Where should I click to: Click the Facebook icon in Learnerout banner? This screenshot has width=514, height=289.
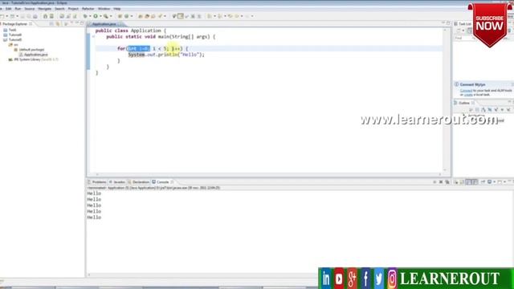pos(365,279)
